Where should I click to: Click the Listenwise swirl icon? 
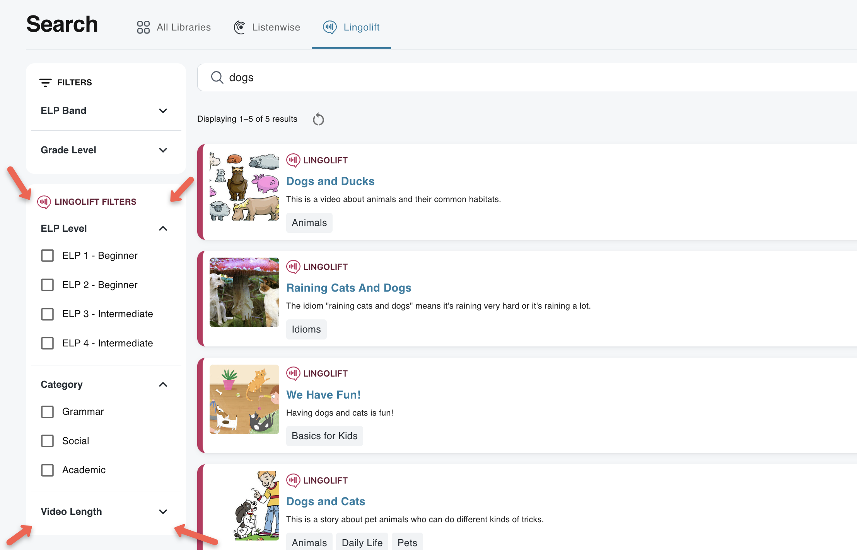click(x=240, y=27)
